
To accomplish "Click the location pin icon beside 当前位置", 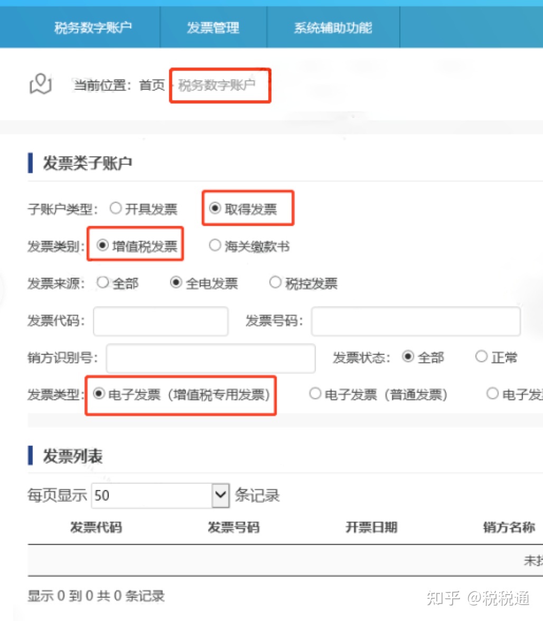I will [40, 84].
